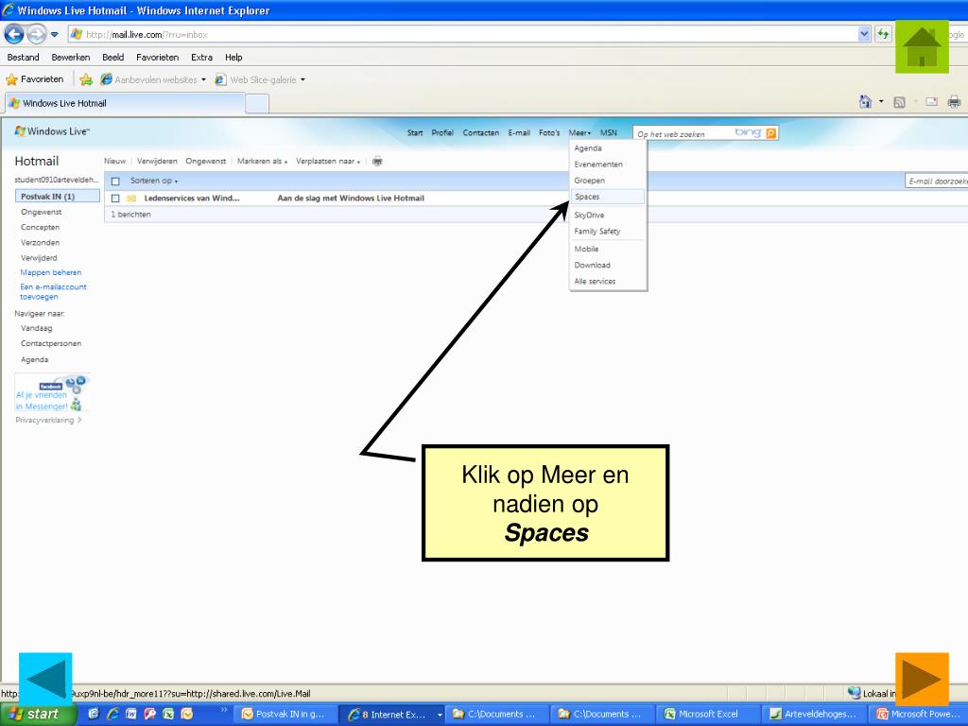The image size is (968, 726).
Task: Choose Mobile from the Meer menu
Action: (608, 249)
